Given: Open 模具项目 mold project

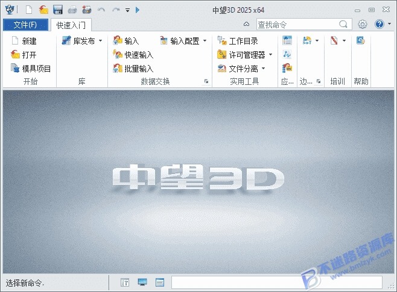Looking at the screenshot, I should point(31,69).
